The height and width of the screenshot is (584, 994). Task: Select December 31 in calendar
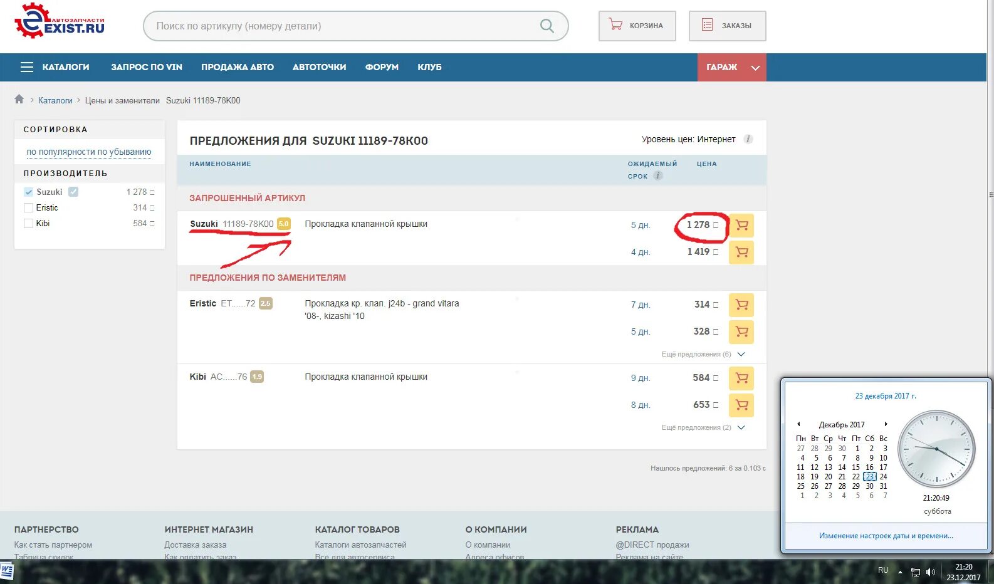click(x=883, y=486)
